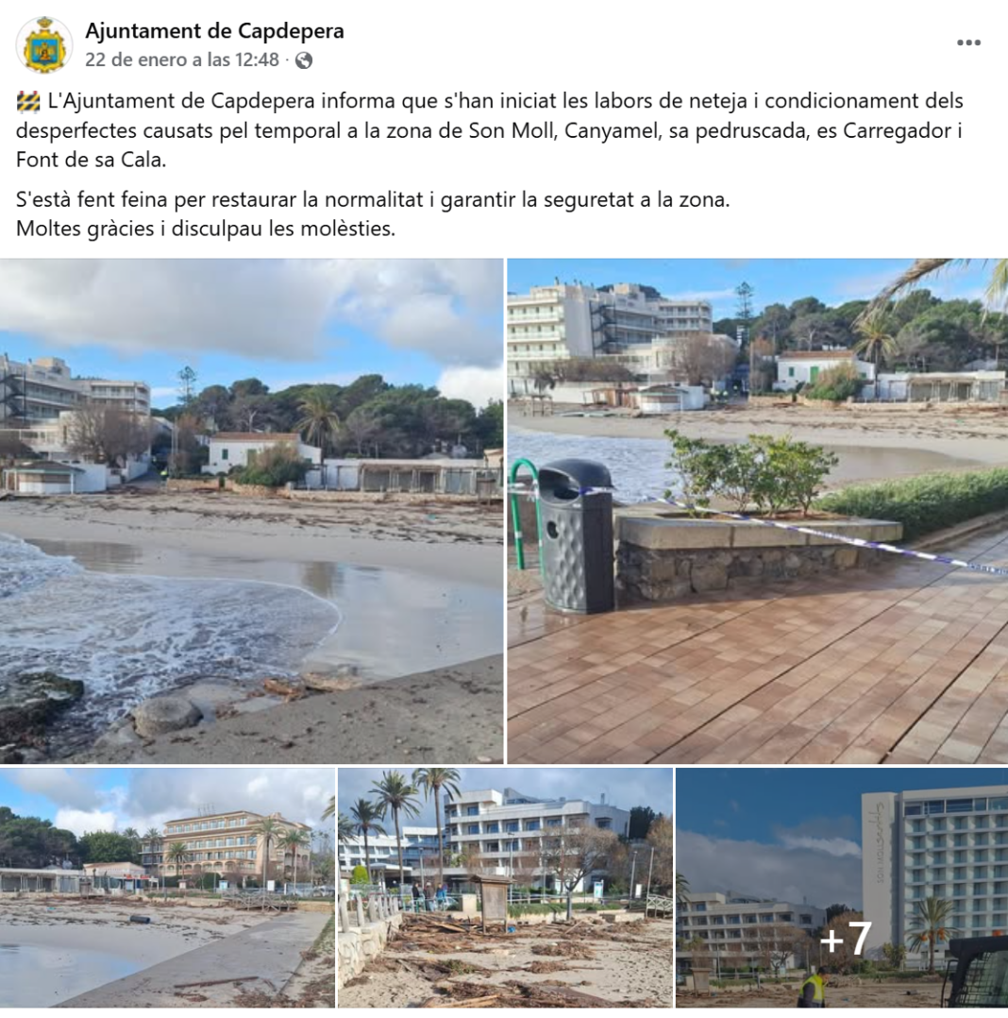Open the three-dots post options menu
This screenshot has width=1008, height=1018.
(968, 42)
